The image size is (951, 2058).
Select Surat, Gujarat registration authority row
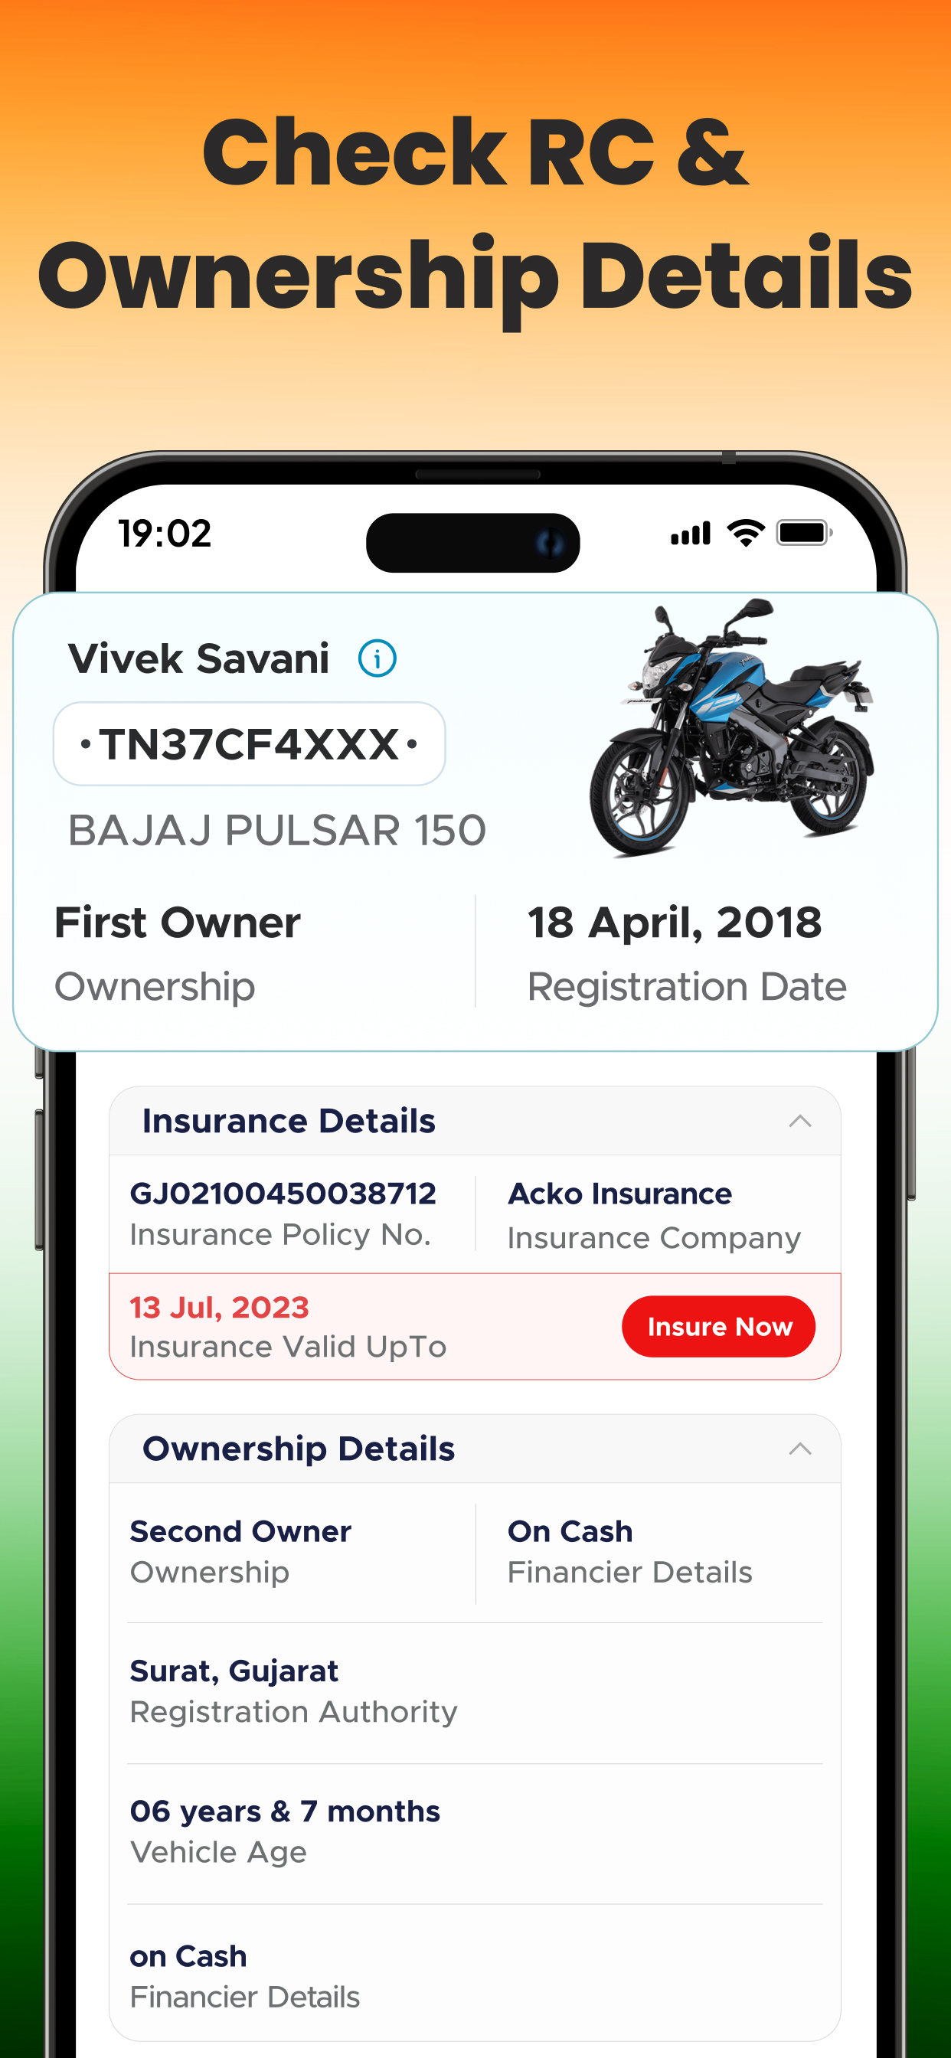pos(475,1692)
